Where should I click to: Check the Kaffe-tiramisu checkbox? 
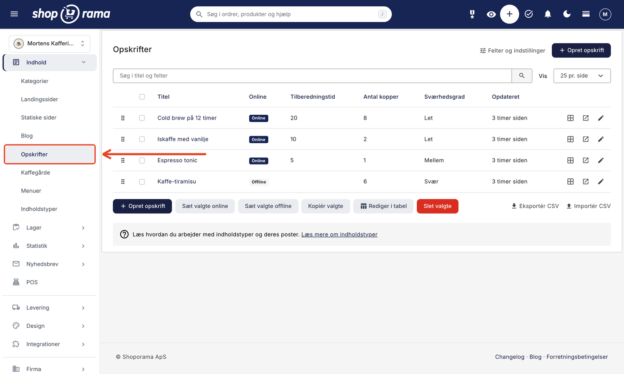(142, 181)
